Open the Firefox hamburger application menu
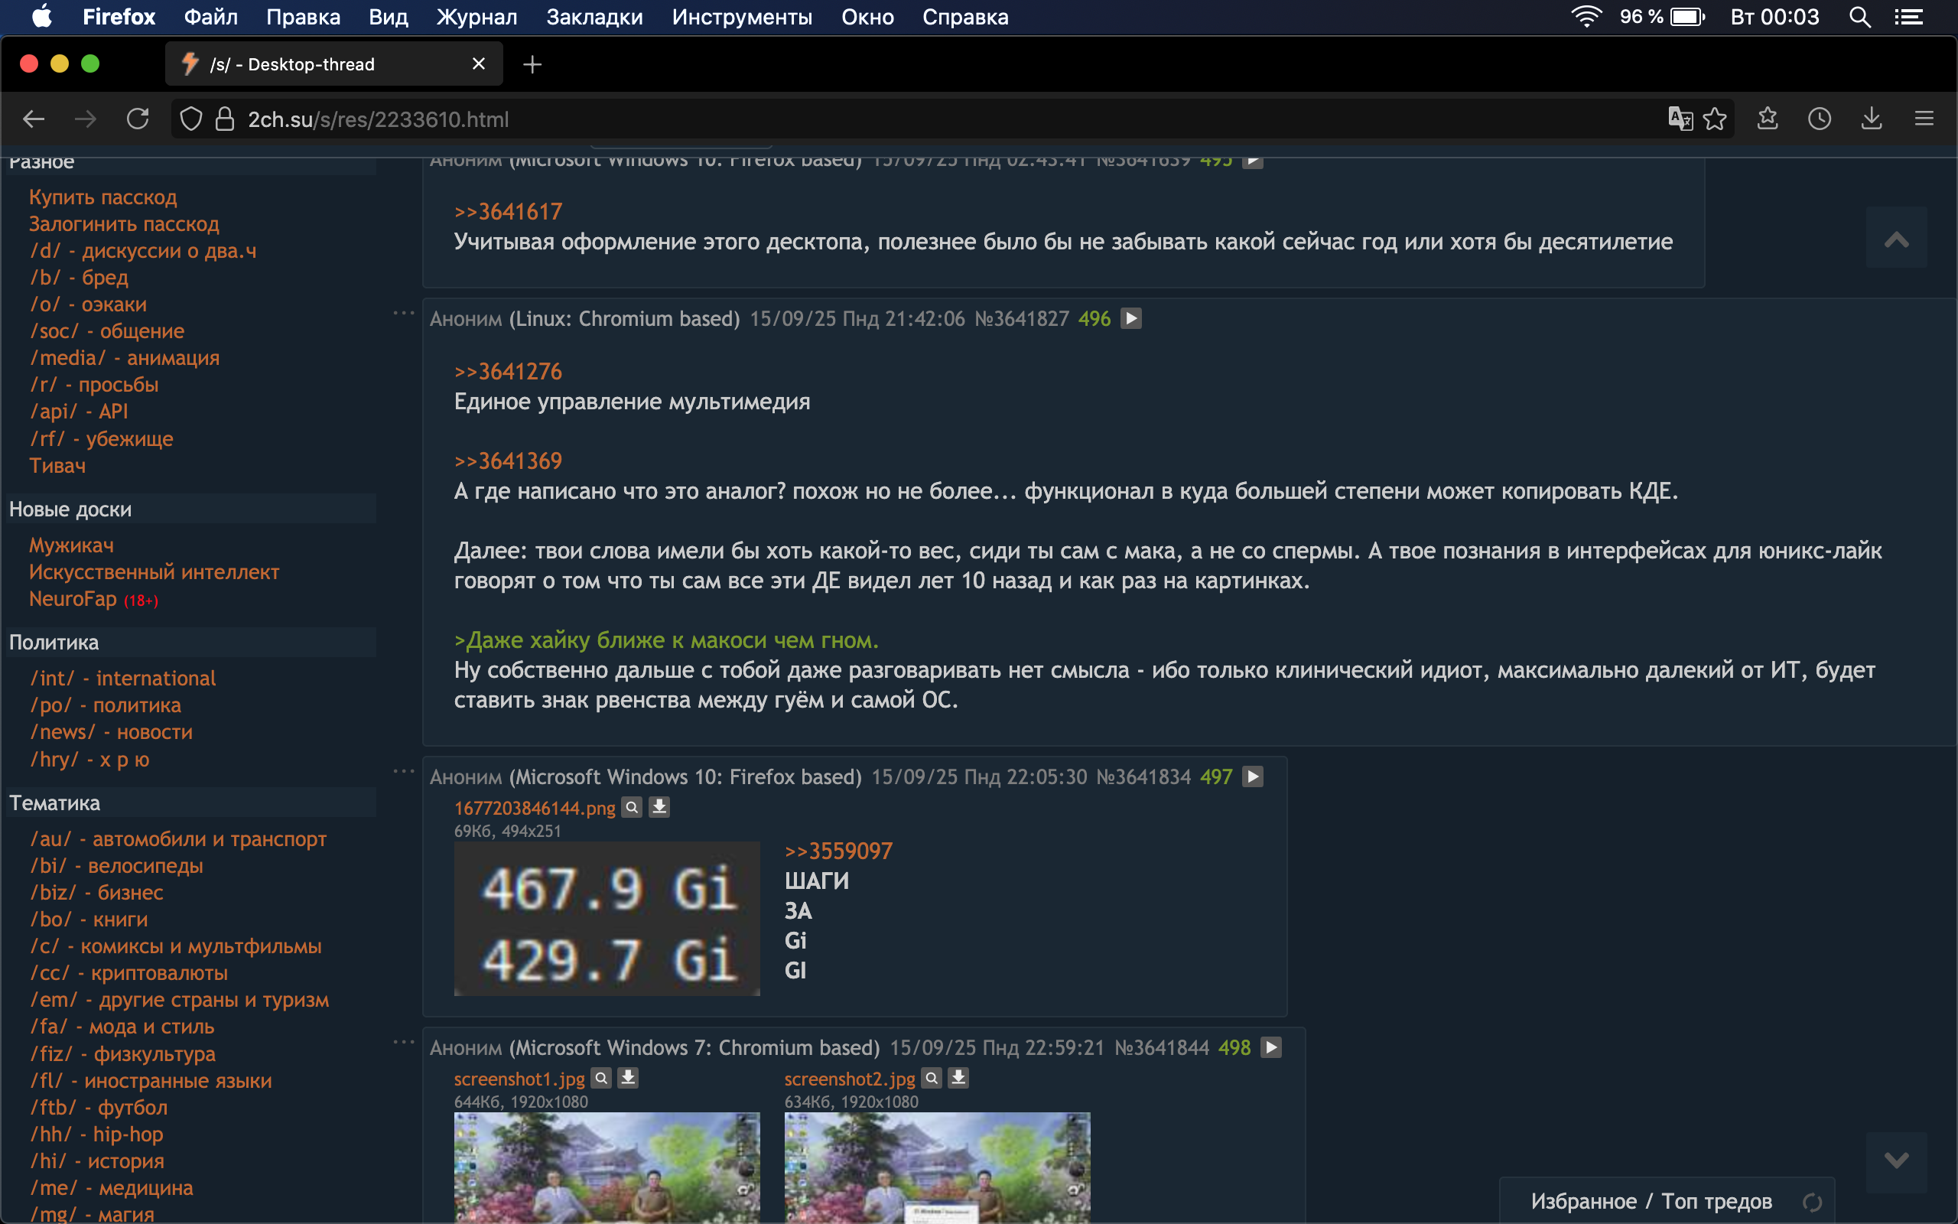 1924,119
